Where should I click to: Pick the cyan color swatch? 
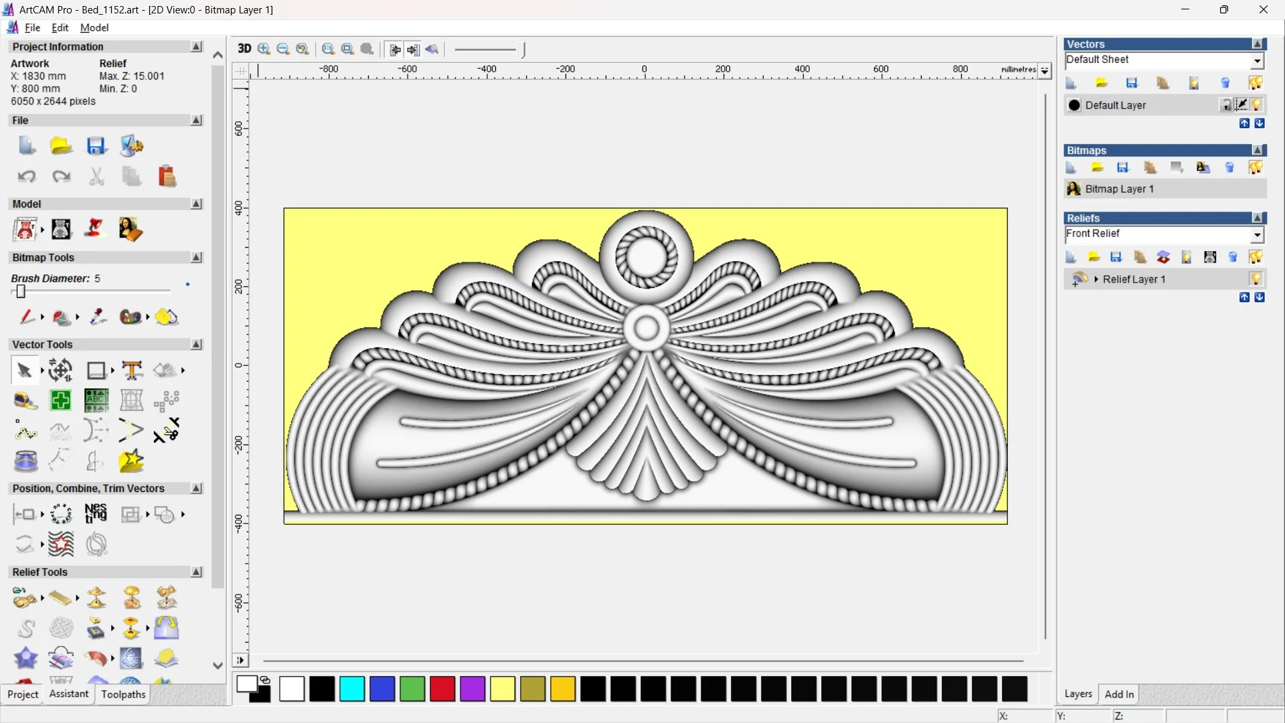click(352, 689)
